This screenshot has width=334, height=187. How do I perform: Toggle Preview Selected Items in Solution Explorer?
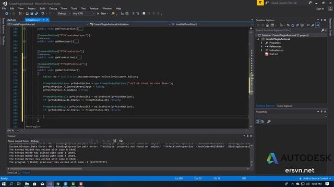point(318,25)
